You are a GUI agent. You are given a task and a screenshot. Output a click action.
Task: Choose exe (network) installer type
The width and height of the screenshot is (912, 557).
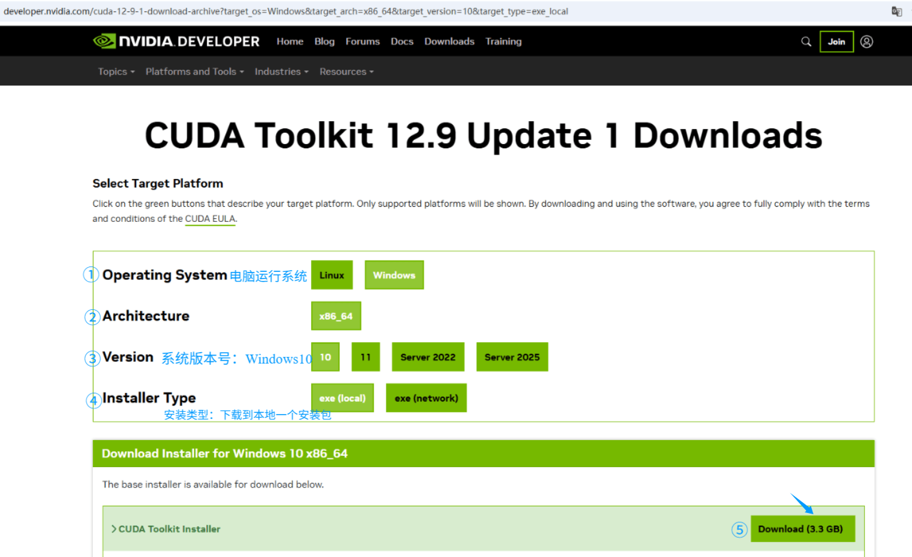426,398
